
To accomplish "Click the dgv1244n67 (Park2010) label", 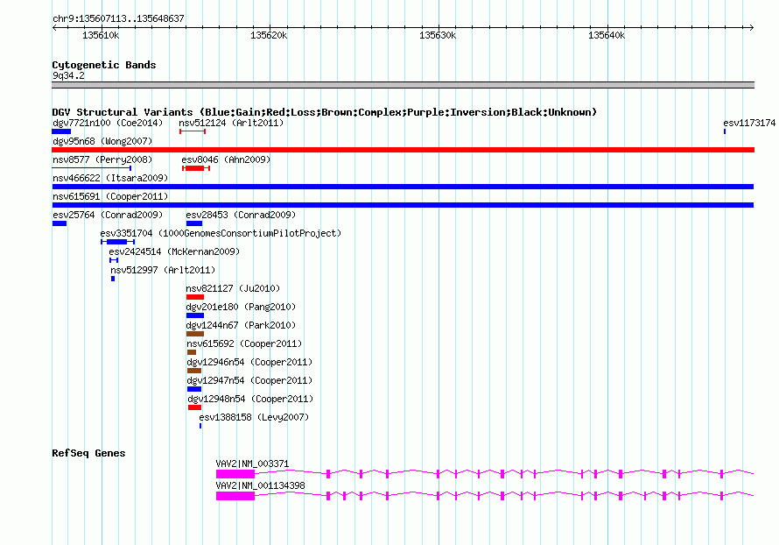I will pyautogui.click(x=241, y=325).
